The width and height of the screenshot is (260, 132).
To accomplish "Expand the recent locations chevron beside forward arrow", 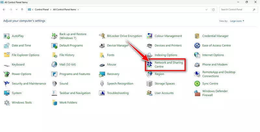I will tap(16, 10).
